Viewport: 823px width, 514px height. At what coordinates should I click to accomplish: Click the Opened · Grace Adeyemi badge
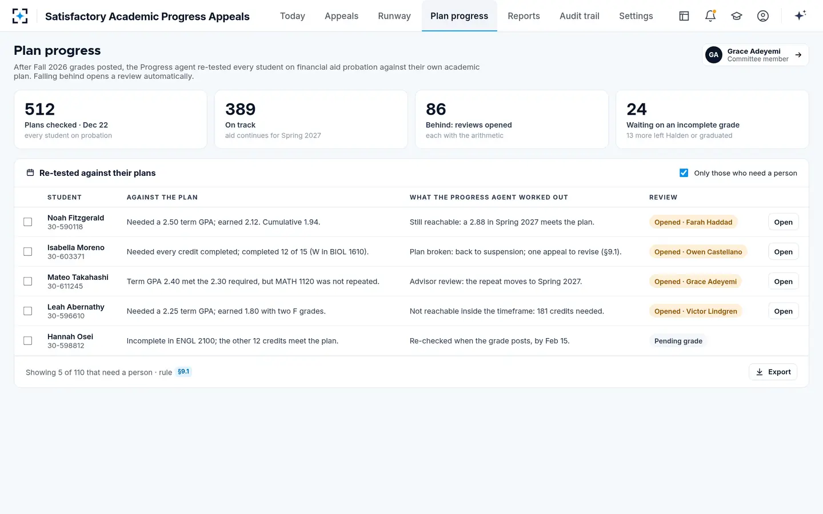[696, 282]
